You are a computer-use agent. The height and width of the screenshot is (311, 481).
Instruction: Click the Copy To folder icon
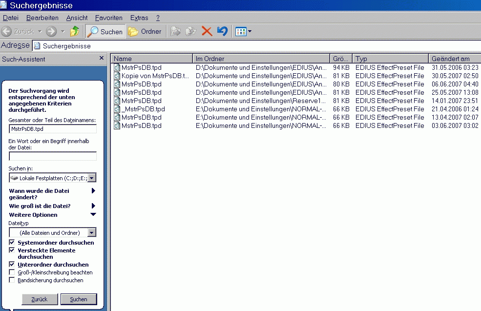191,31
